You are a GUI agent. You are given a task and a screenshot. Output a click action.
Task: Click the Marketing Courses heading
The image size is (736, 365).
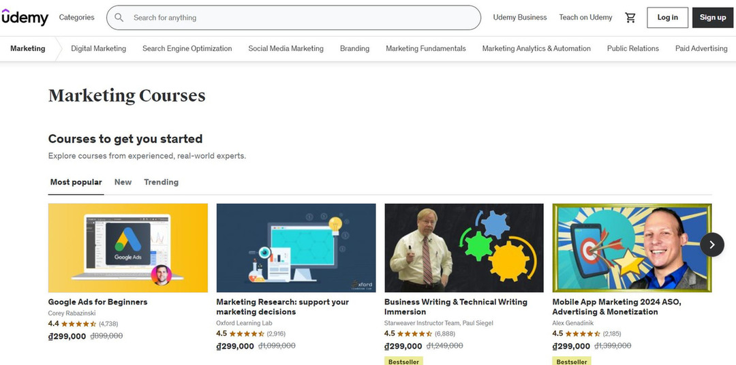[127, 96]
